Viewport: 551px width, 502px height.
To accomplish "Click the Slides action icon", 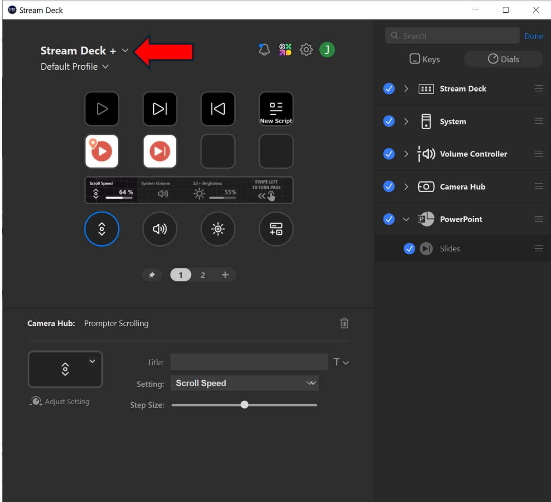I will click(x=426, y=248).
